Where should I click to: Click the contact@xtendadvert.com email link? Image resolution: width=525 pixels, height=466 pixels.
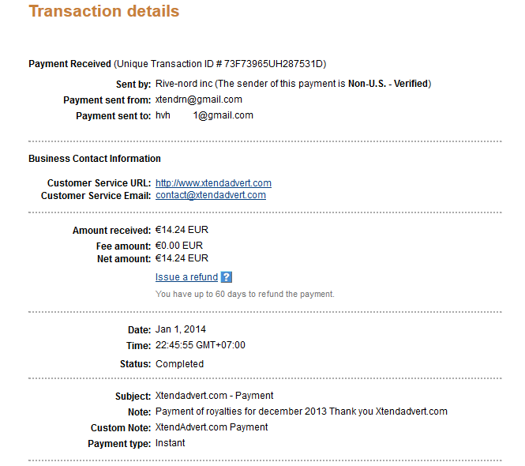[x=211, y=195]
